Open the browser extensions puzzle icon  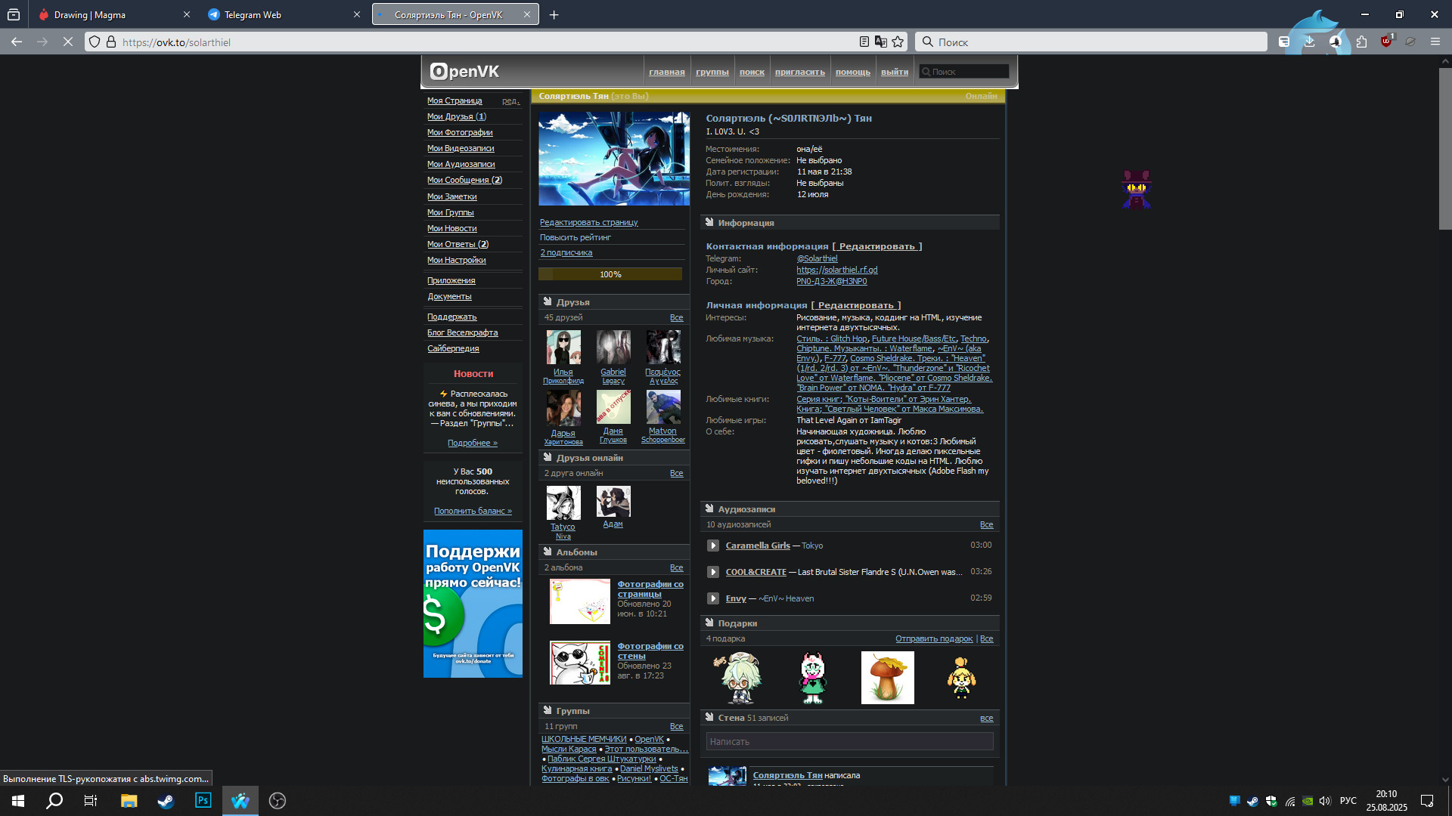click(1361, 42)
